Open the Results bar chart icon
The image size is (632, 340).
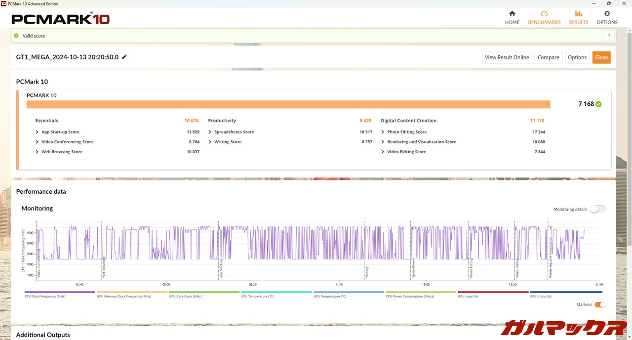(578, 14)
